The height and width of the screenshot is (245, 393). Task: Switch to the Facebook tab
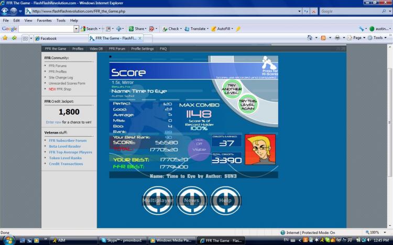tap(60, 38)
